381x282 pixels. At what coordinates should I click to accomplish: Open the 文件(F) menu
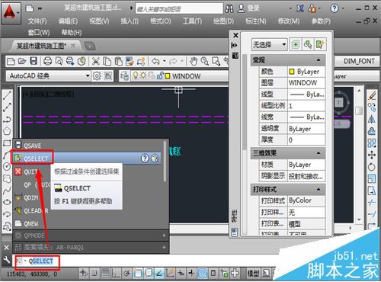point(37,21)
